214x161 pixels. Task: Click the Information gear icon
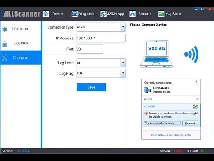(x=5, y=29)
